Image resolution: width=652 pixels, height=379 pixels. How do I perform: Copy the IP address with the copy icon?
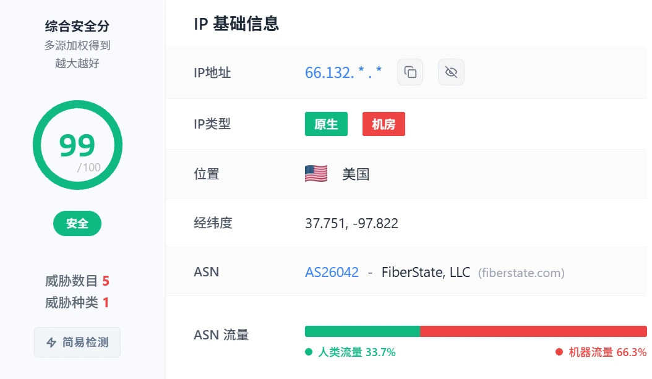click(410, 72)
